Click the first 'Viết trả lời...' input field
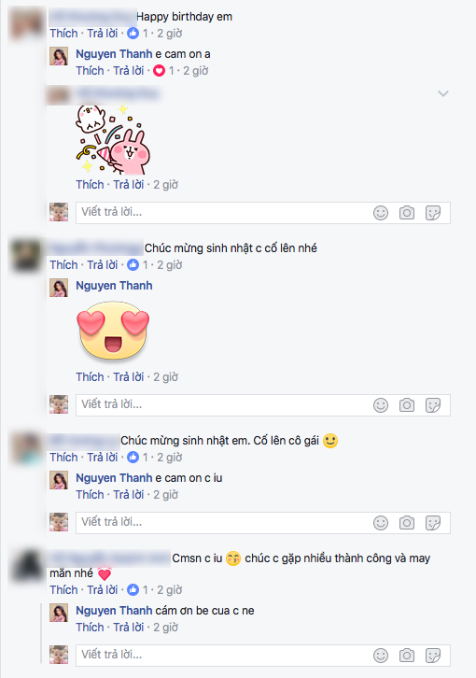The image size is (476, 678). tap(263, 213)
